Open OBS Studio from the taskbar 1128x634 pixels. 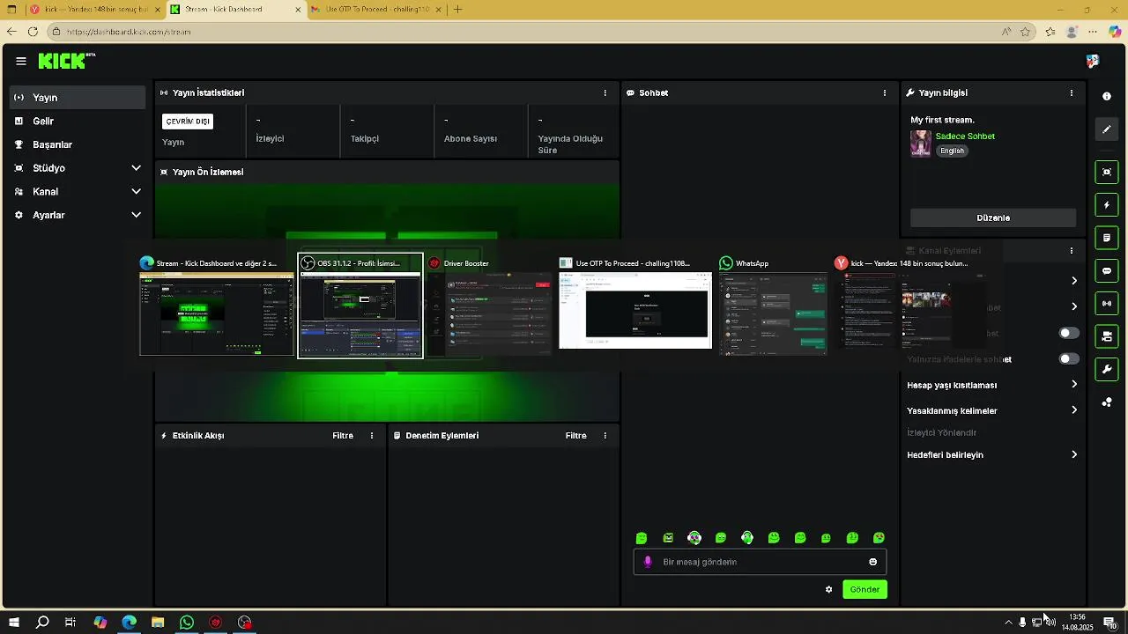(x=245, y=623)
